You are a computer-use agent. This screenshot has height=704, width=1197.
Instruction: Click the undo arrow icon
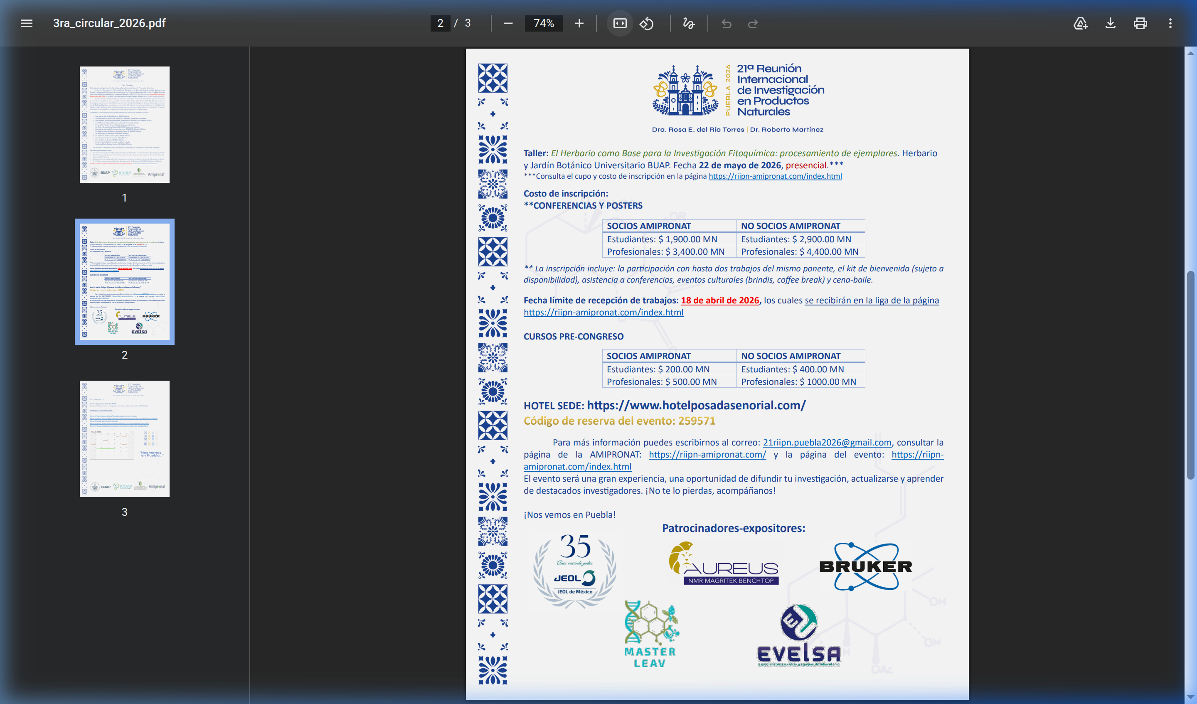point(726,23)
